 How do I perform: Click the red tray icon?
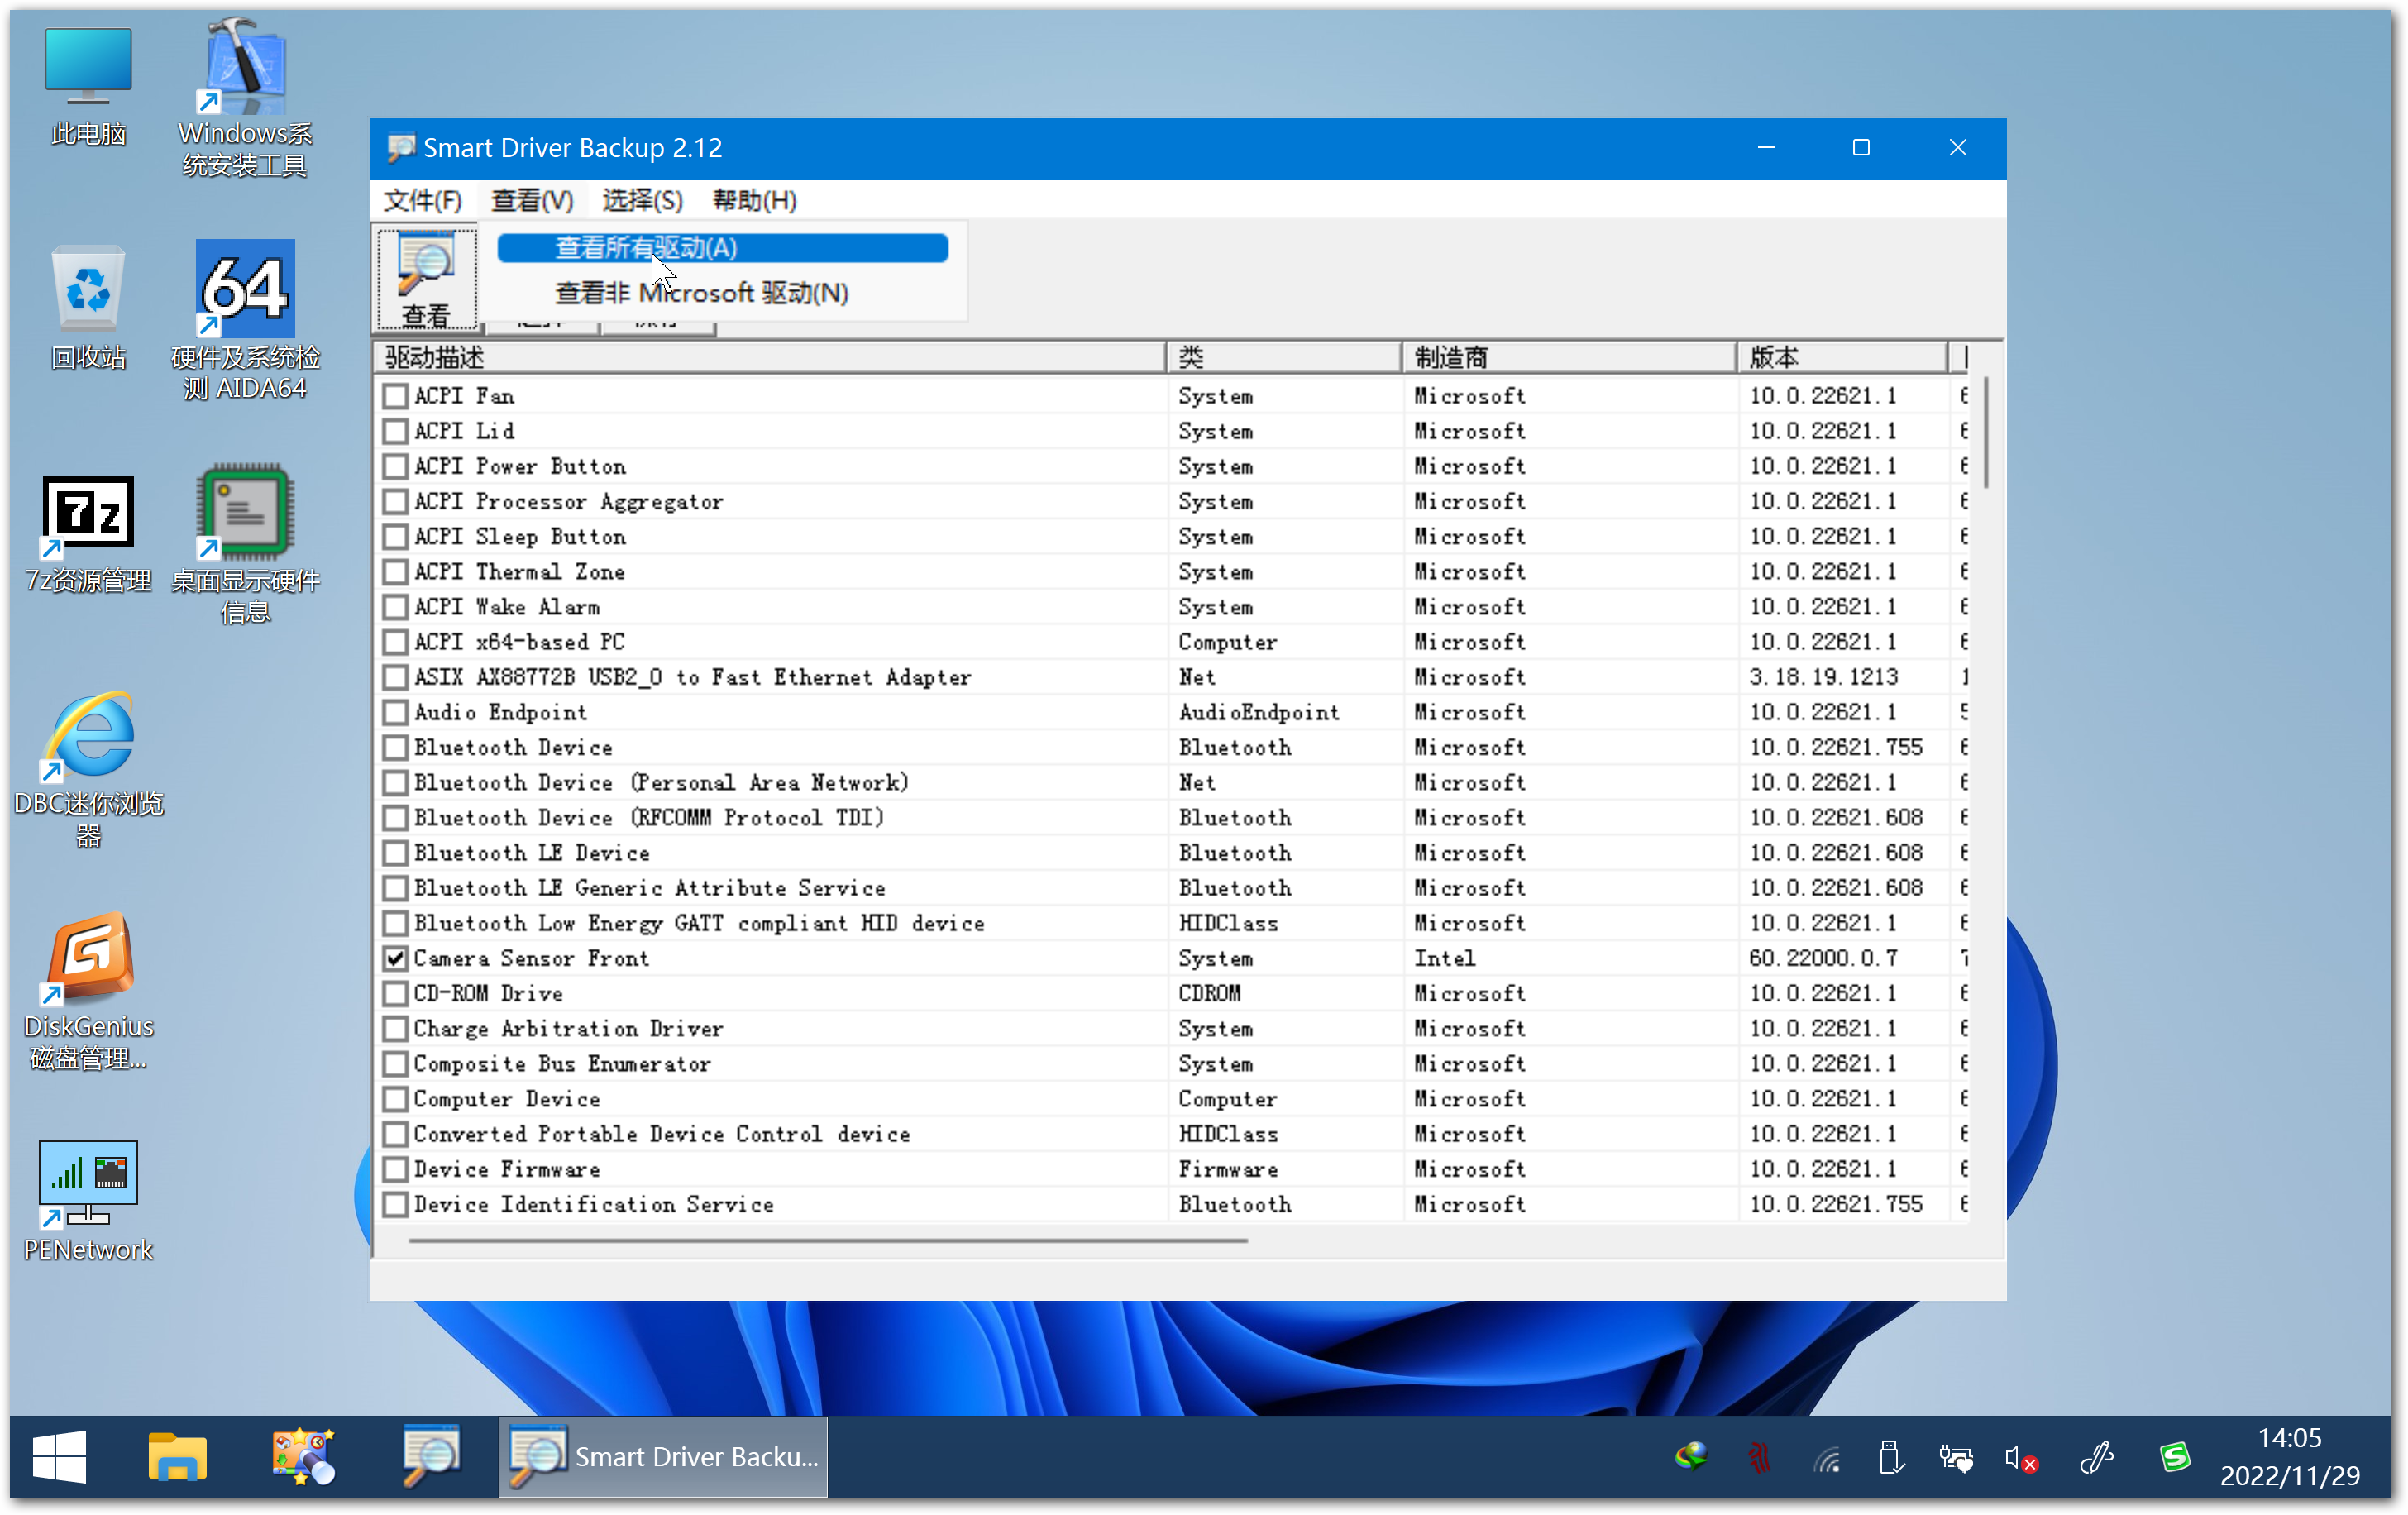(1759, 1457)
